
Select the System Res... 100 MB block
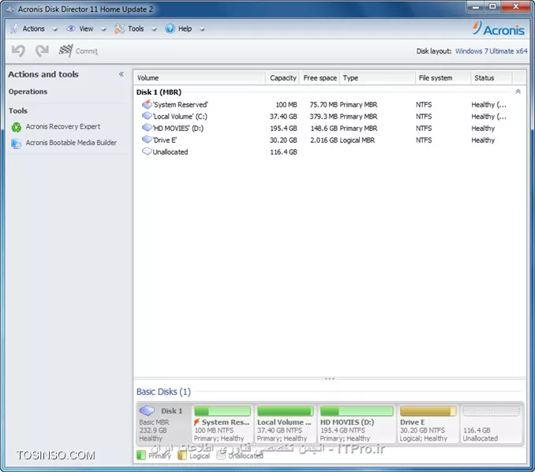(222, 424)
